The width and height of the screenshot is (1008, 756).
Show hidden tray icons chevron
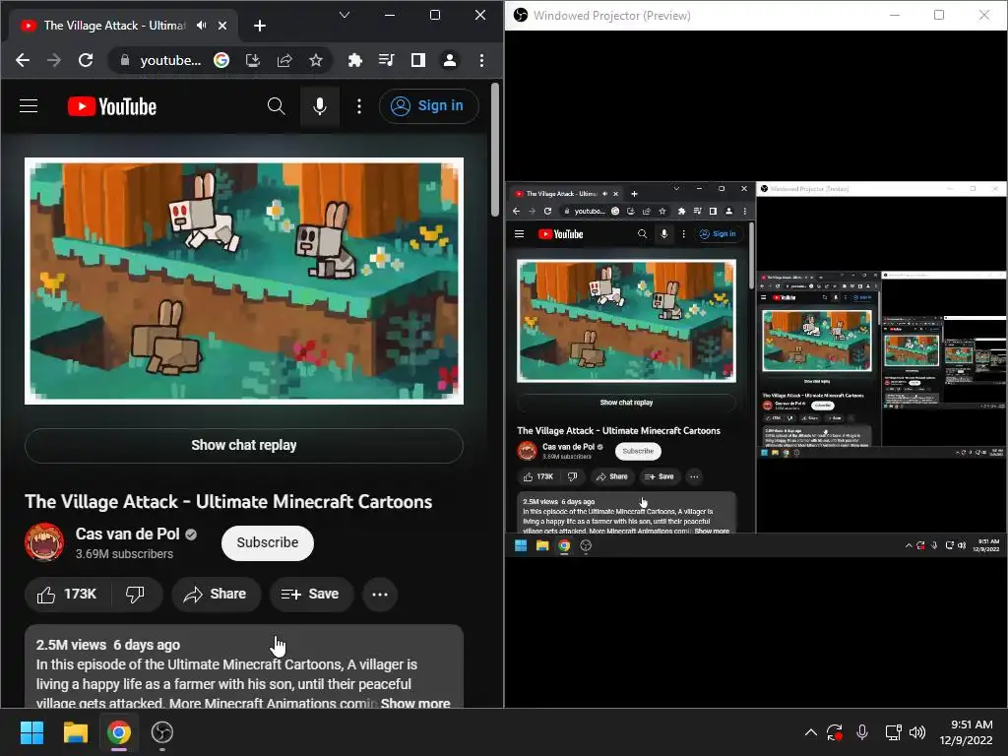[x=811, y=732]
